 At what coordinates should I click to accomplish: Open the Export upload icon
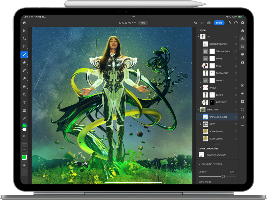pyautogui.click(x=229, y=23)
